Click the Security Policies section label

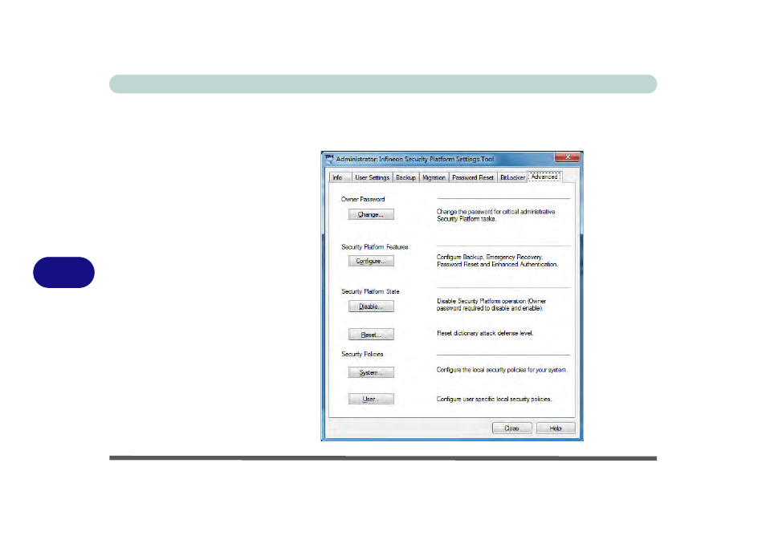click(x=362, y=354)
